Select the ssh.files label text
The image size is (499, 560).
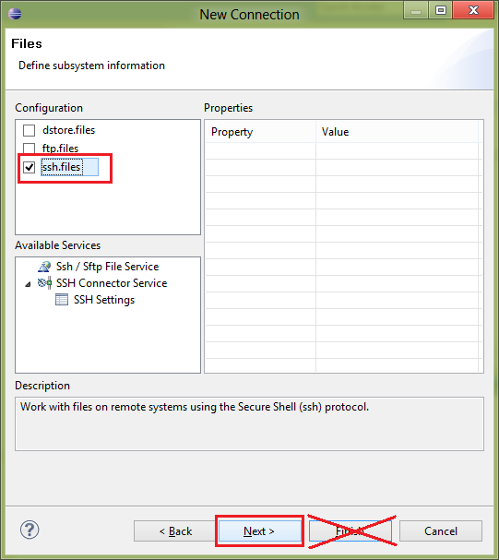coord(62,167)
